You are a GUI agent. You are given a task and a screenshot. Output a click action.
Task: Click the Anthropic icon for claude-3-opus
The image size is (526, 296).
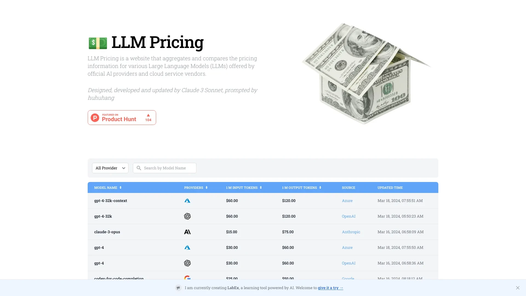coord(187,232)
